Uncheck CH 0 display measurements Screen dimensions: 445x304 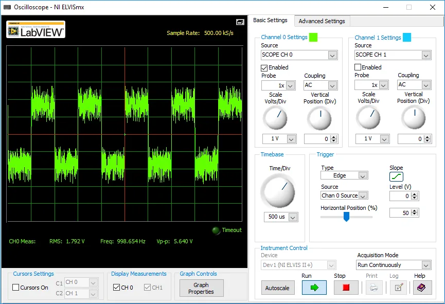click(116, 287)
